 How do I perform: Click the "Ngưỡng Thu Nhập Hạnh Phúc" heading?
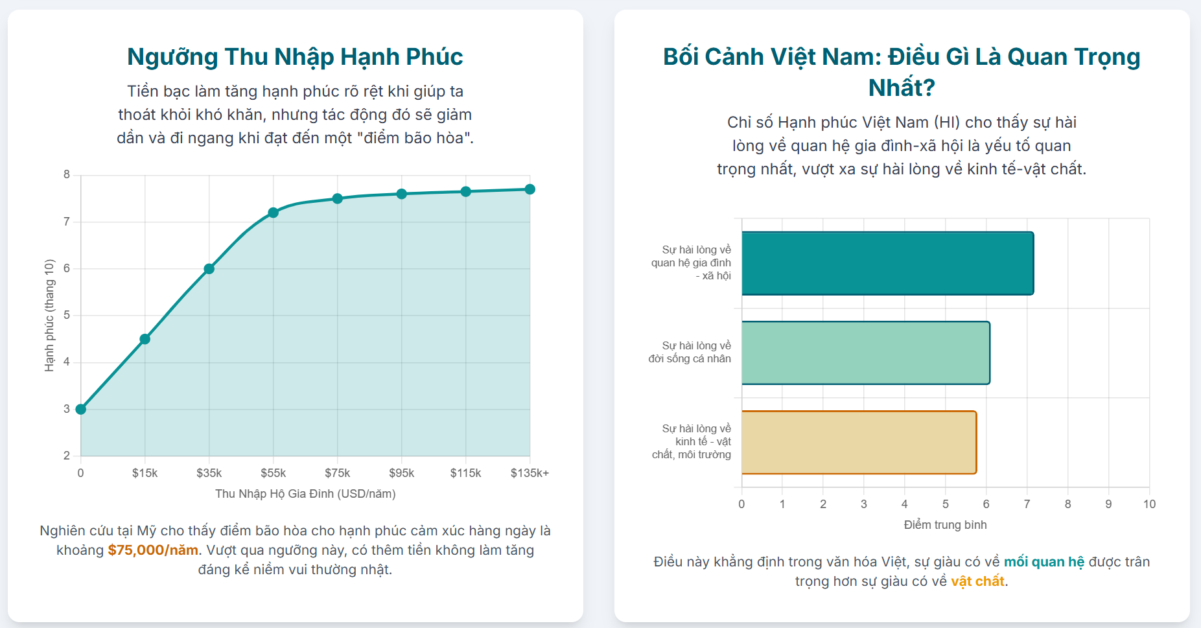(295, 56)
